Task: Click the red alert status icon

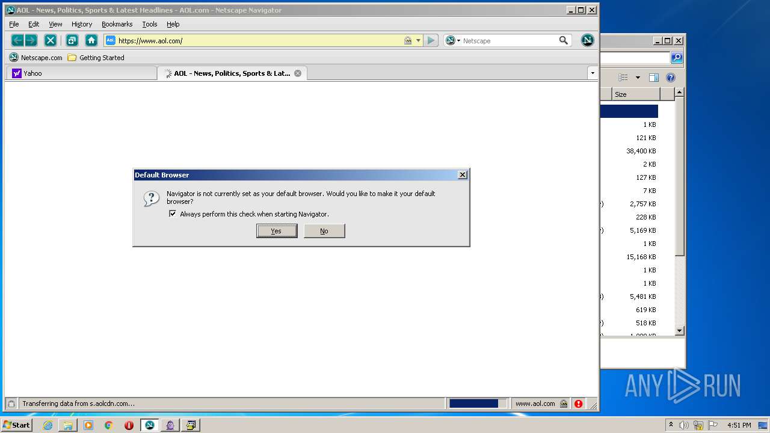Action: 578,404
